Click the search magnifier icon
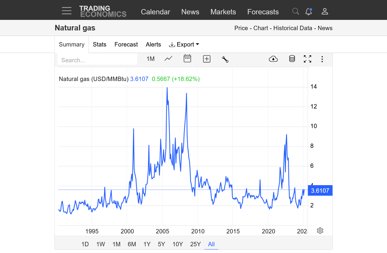The height and width of the screenshot is (253, 387). coord(296,11)
